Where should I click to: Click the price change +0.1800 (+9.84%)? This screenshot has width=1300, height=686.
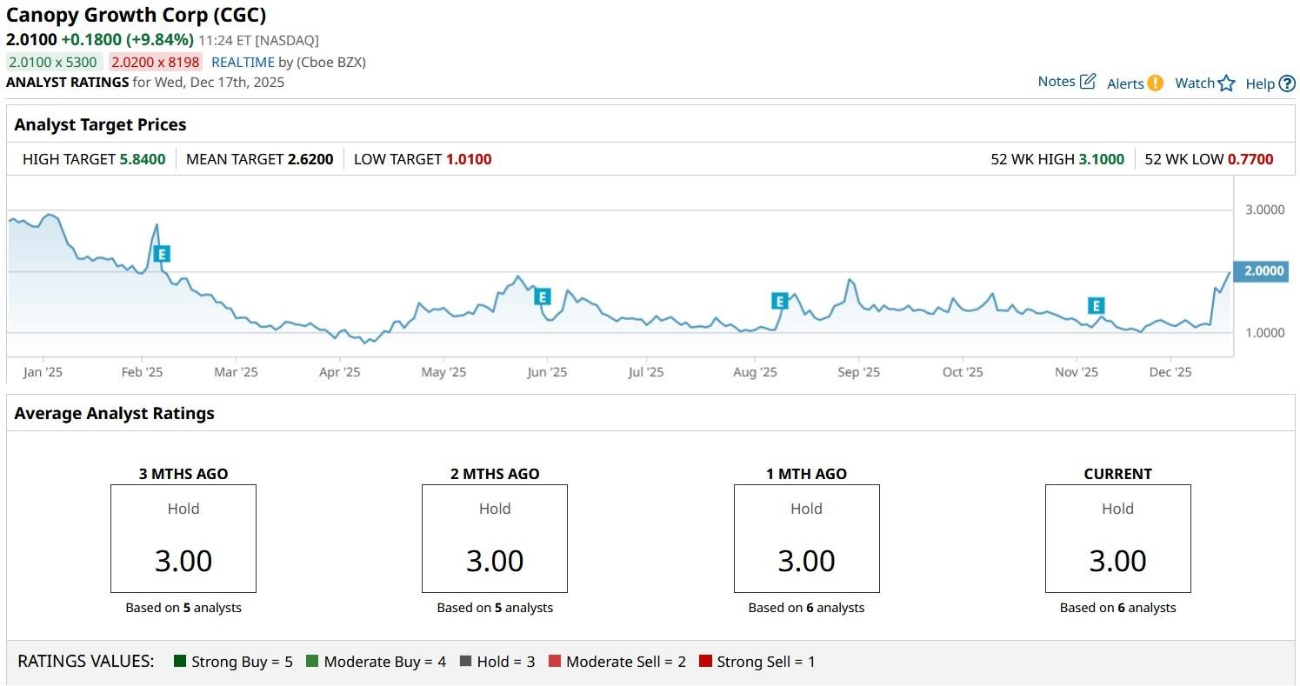[x=128, y=40]
